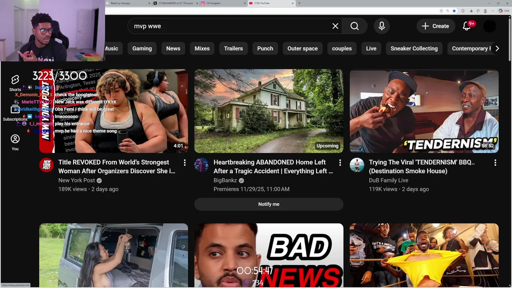Screen dimensions: 512x288
Task: Open the split screen icon in address bar
Action: pyautogui.click(x=441, y=11)
